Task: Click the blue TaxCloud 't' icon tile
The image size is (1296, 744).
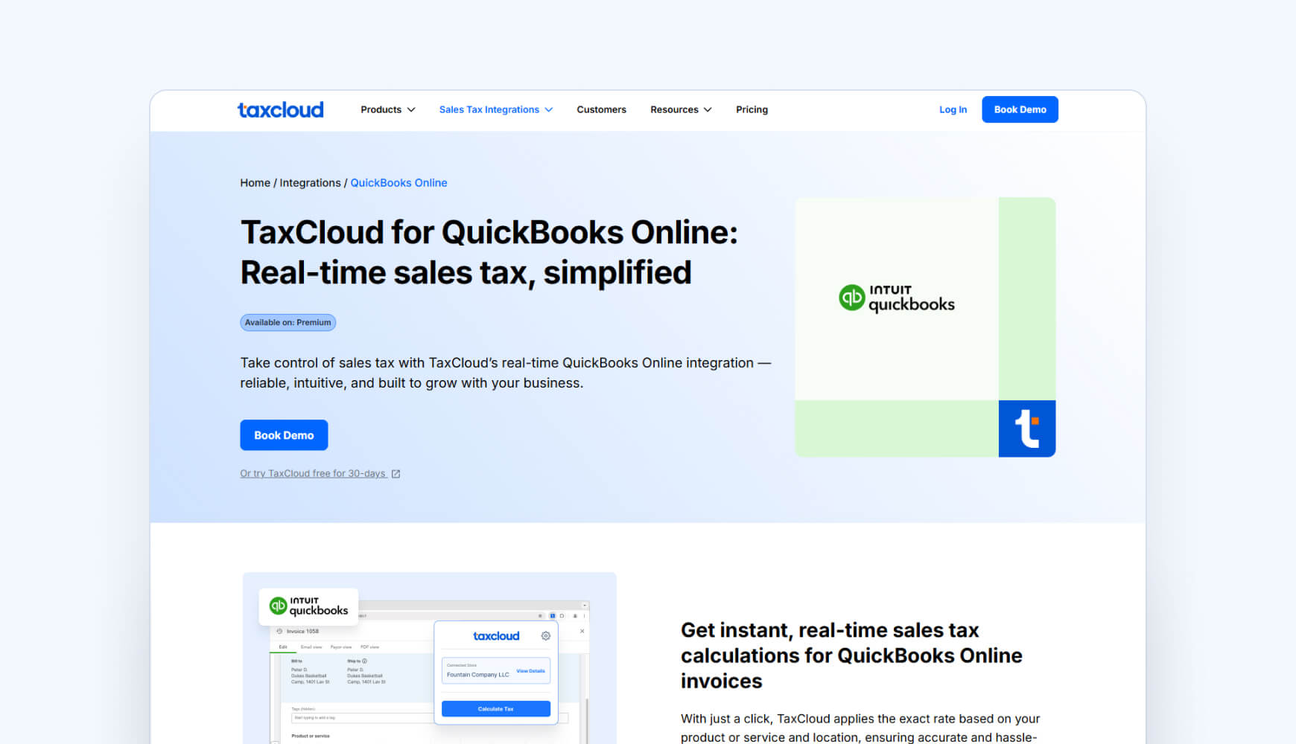Action: pyautogui.click(x=1027, y=429)
